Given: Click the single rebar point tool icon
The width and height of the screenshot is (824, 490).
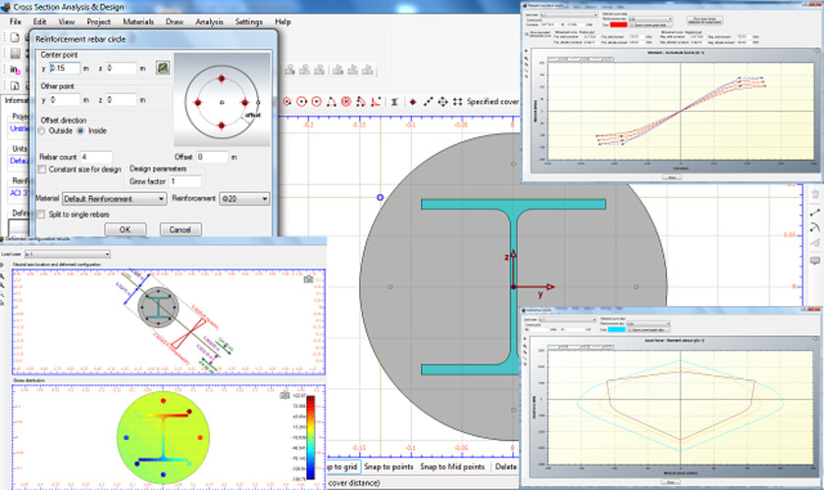Looking at the screenshot, I should [x=413, y=101].
